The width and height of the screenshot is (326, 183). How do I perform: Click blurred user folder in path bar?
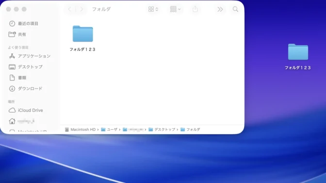133,129
